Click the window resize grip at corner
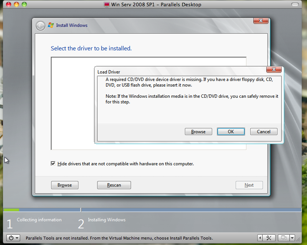This screenshot has height=245, width=307. (299, 239)
